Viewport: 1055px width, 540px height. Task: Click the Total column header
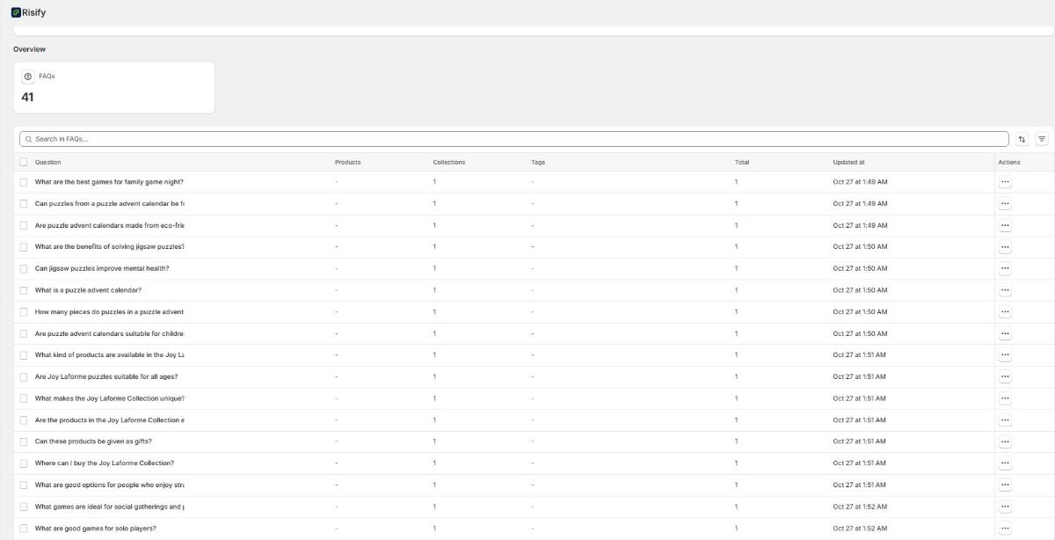pos(742,162)
